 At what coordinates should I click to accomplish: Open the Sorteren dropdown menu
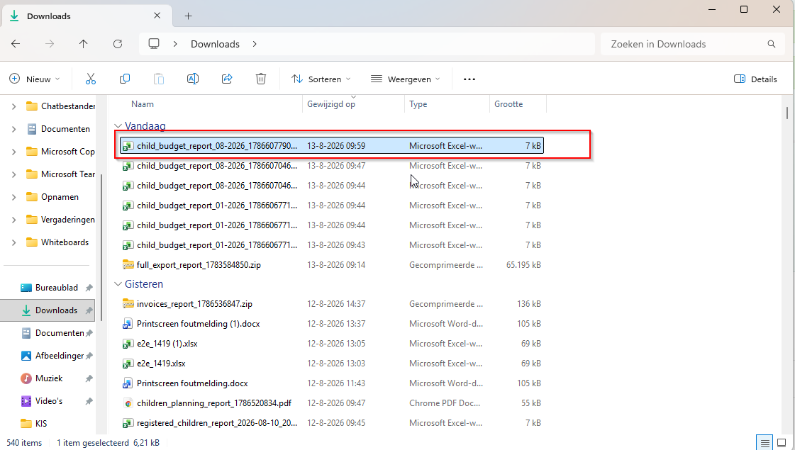click(x=321, y=79)
